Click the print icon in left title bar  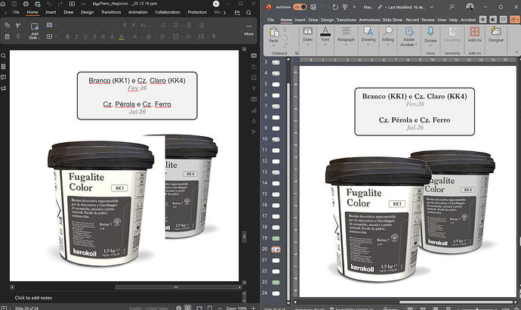[26, 4]
